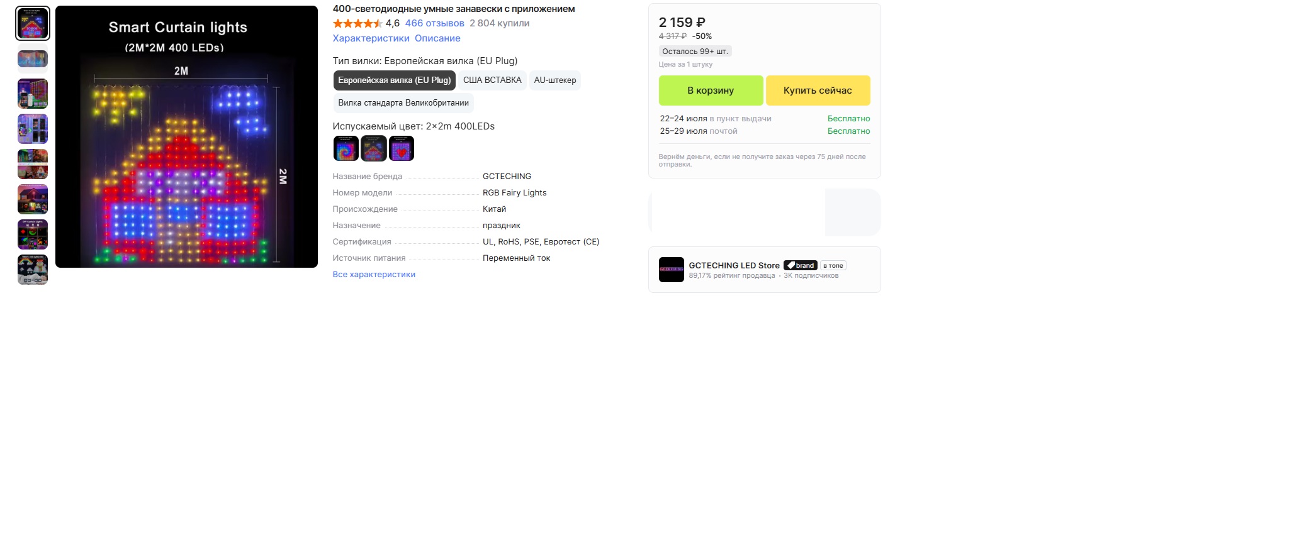Screen dimensions: 1299x543
Task: Click the в топе badge
Action: [x=833, y=266]
